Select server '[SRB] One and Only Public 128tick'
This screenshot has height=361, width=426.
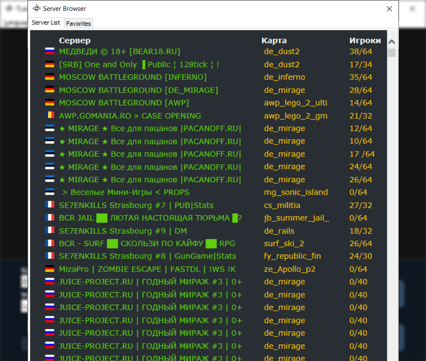click(139, 65)
